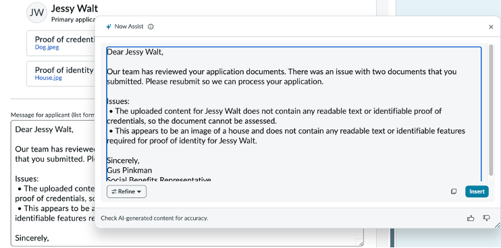This screenshot has height=248, width=501.
Task: Open the Now Assist info icon
Action: coord(151,27)
